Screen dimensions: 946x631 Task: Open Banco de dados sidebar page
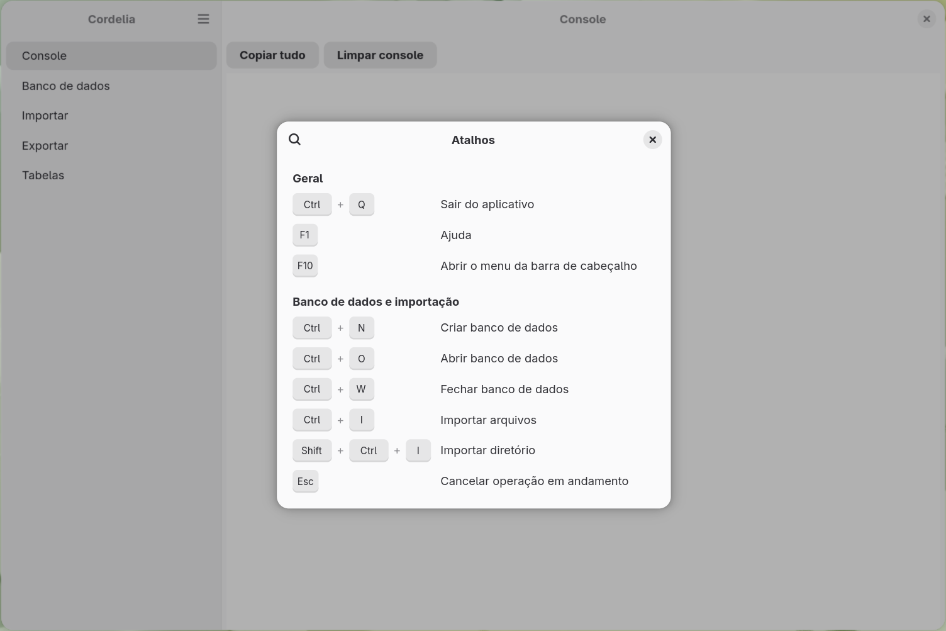[111, 86]
